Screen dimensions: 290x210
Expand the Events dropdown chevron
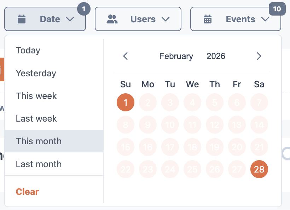(265, 19)
